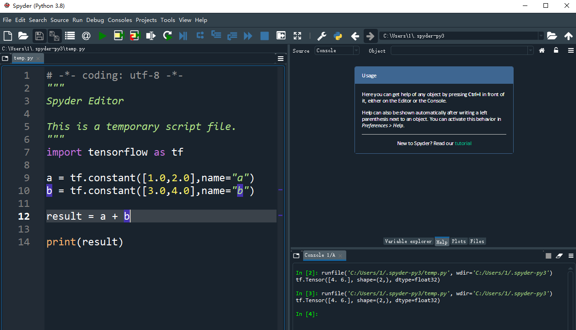Toggle fullscreen mode icon
Screen dimensions: 576x330
pyautogui.click(x=297, y=36)
